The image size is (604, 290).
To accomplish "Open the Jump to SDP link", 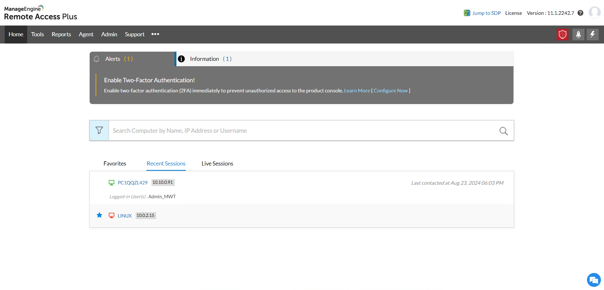I will coord(486,13).
